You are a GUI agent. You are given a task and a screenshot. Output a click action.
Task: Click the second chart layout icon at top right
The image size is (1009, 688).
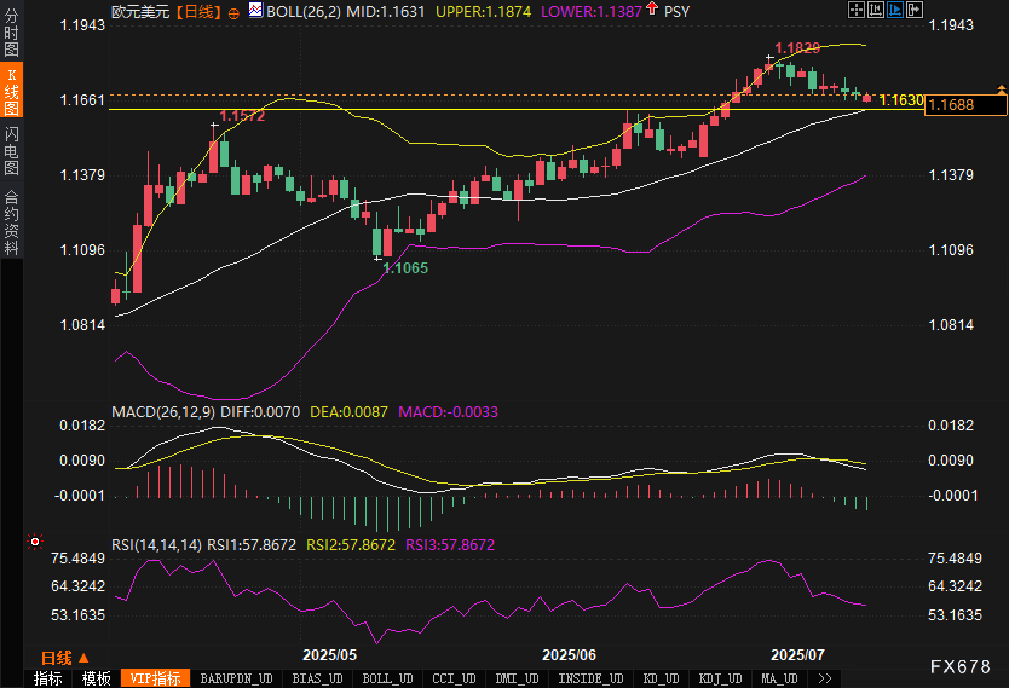(875, 10)
